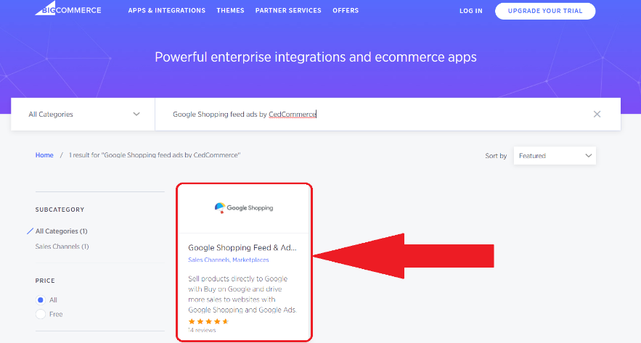Image resolution: width=641 pixels, height=343 pixels.
Task: Click the Google Shopping app logo
Action: [x=244, y=208]
